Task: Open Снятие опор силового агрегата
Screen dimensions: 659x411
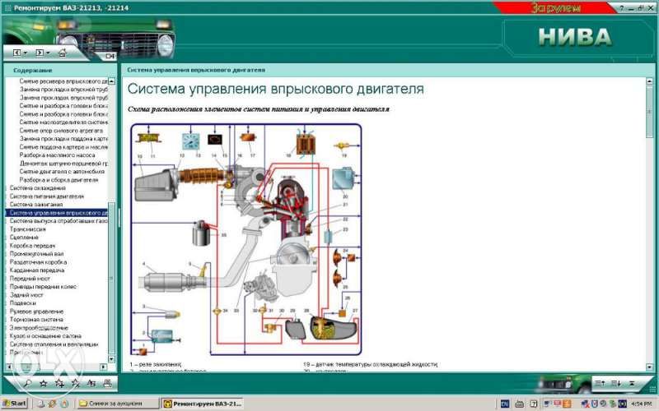Action: coord(61,131)
